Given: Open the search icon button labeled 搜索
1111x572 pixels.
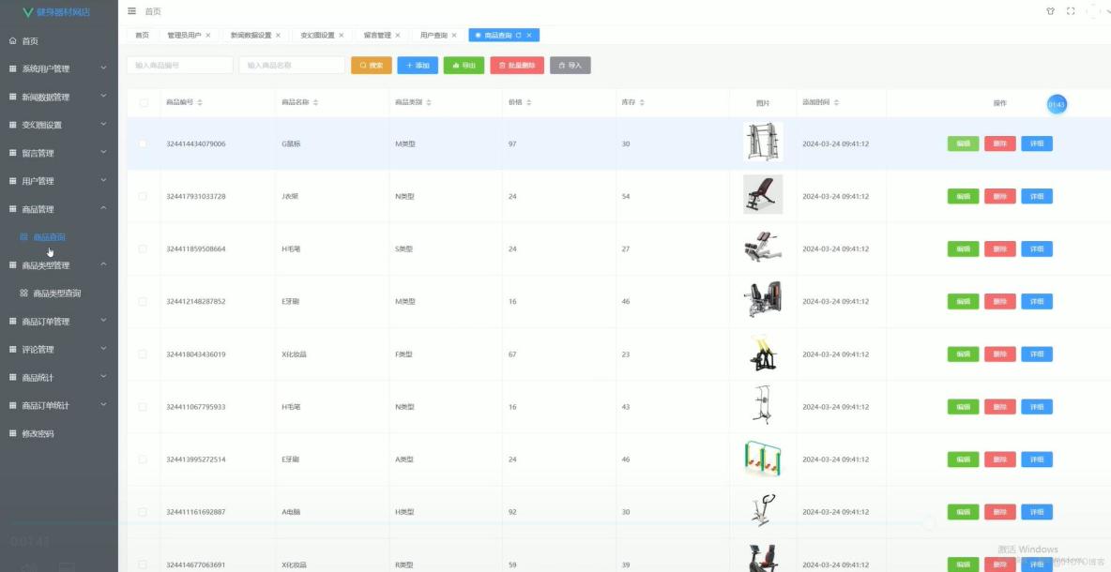Looking at the screenshot, I should coord(371,65).
